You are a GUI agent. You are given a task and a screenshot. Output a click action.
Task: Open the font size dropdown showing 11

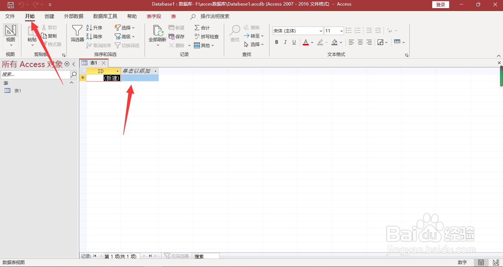pos(341,31)
